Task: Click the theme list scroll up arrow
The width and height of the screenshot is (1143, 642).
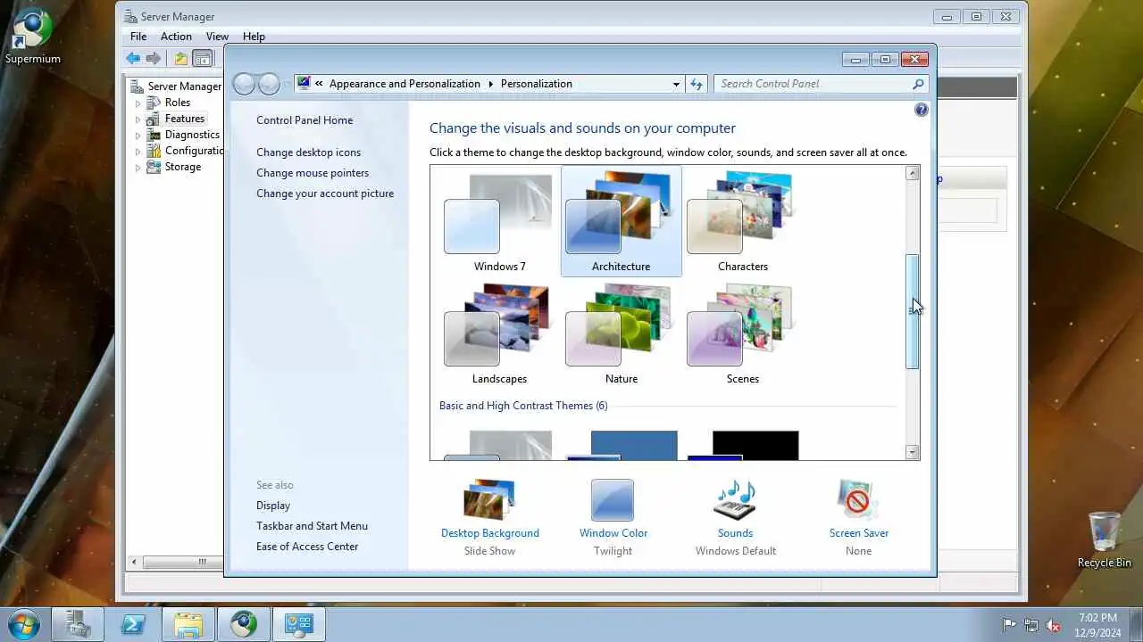Action: (x=912, y=173)
